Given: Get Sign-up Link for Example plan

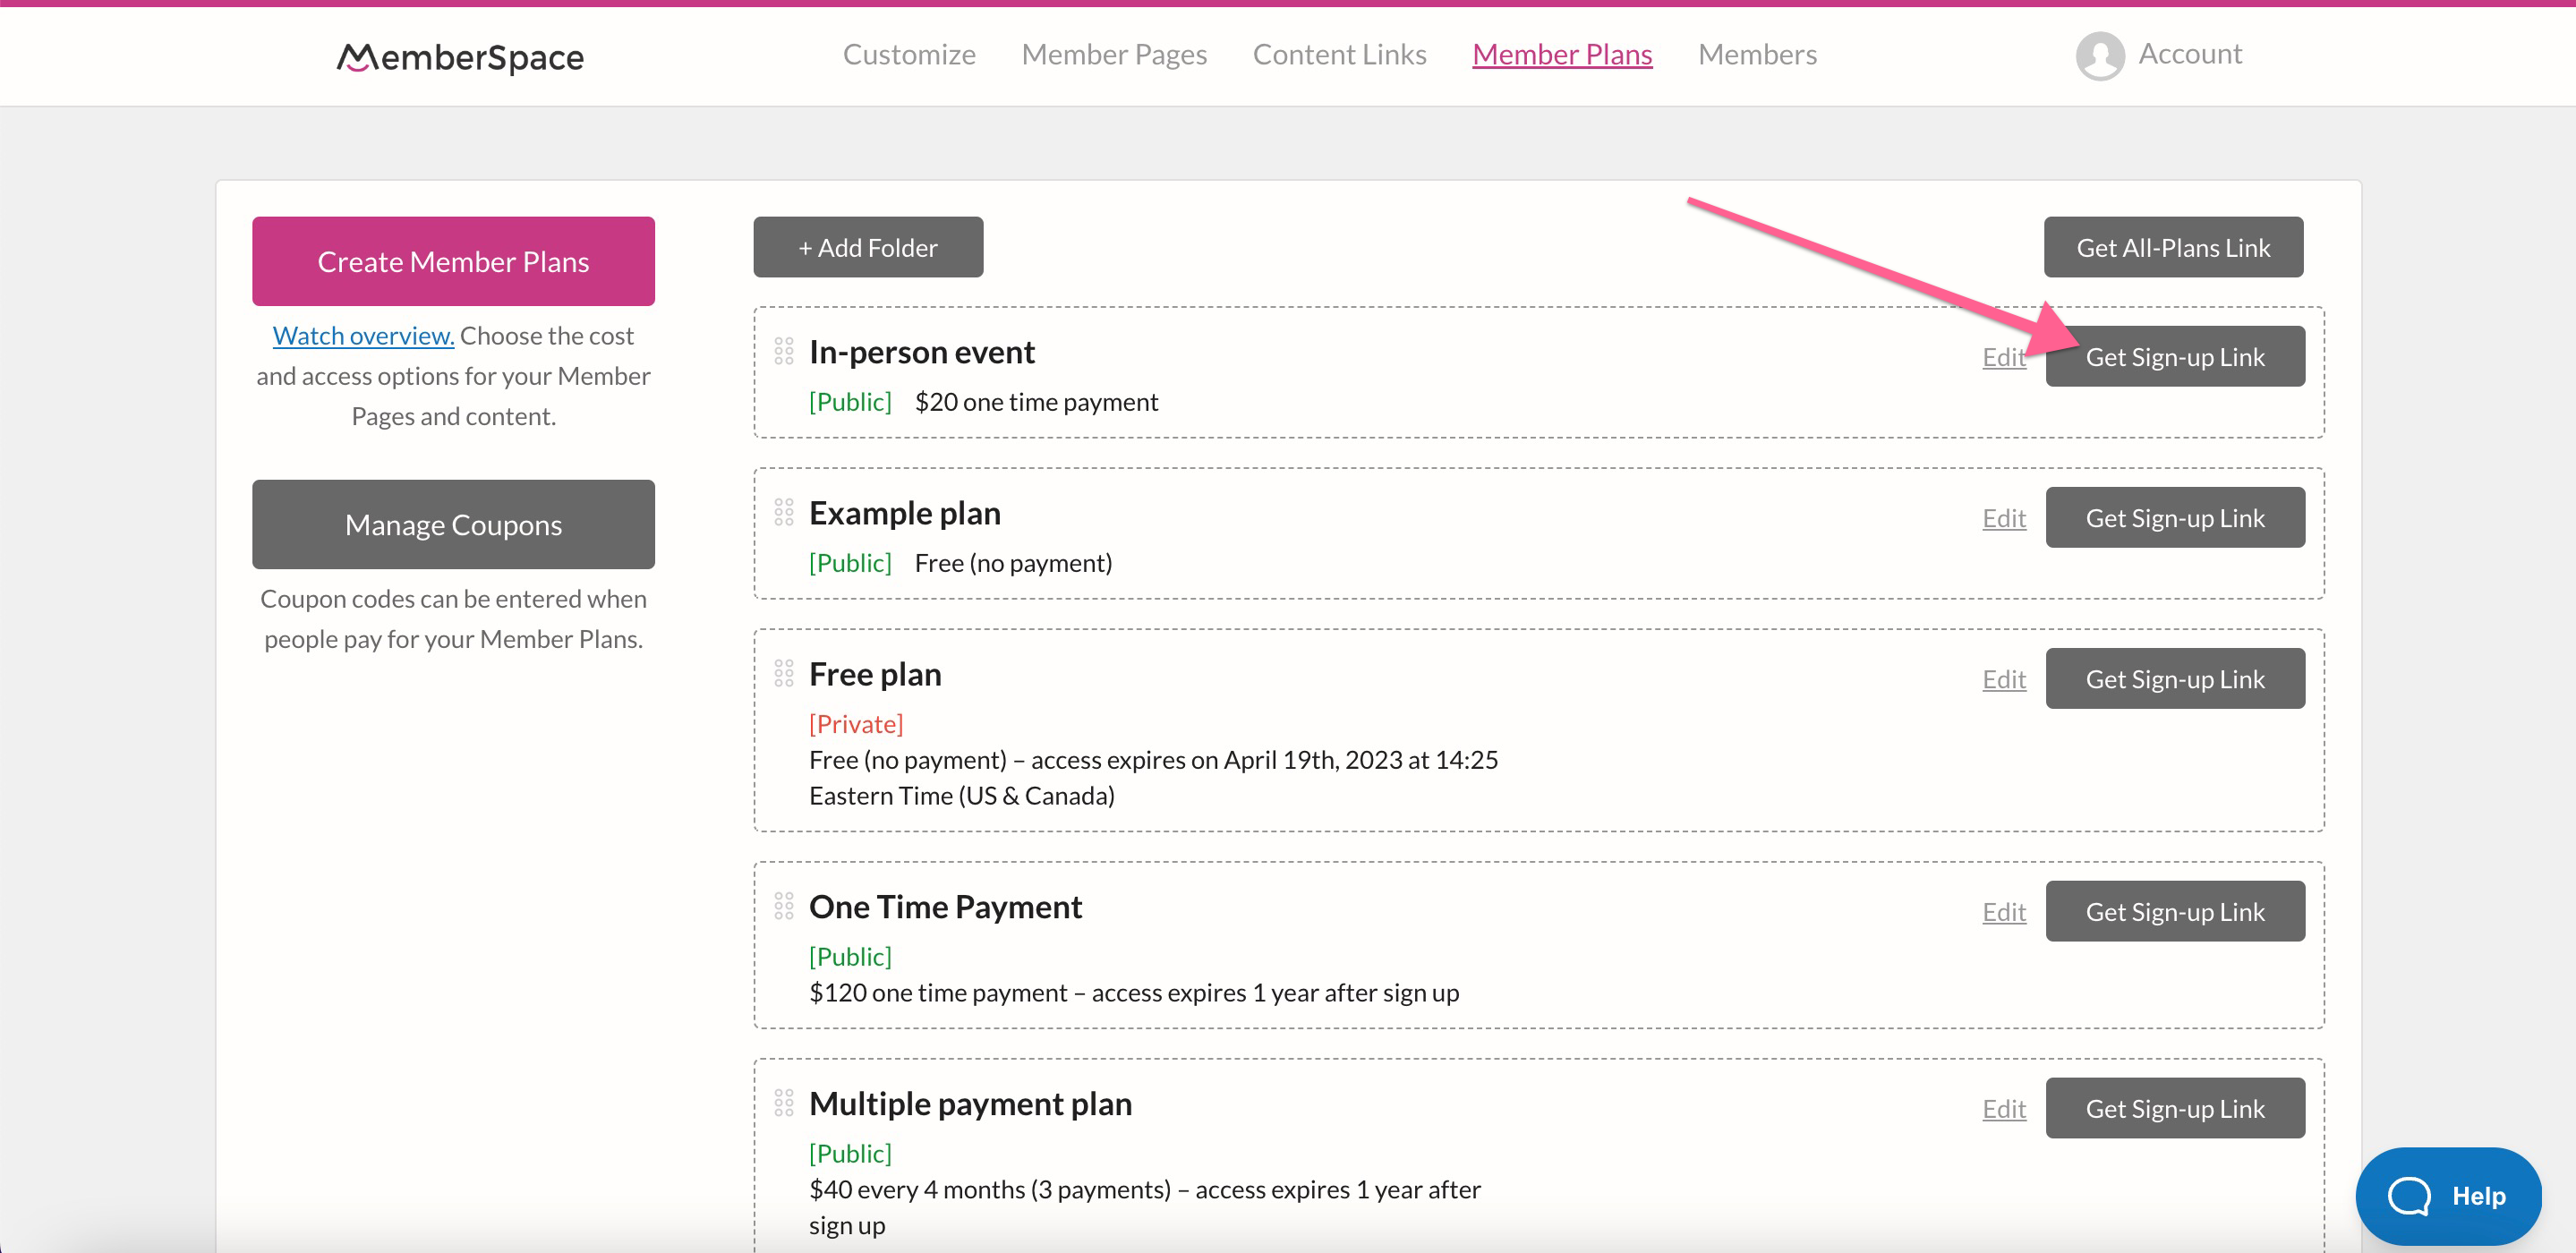Looking at the screenshot, I should [2175, 517].
